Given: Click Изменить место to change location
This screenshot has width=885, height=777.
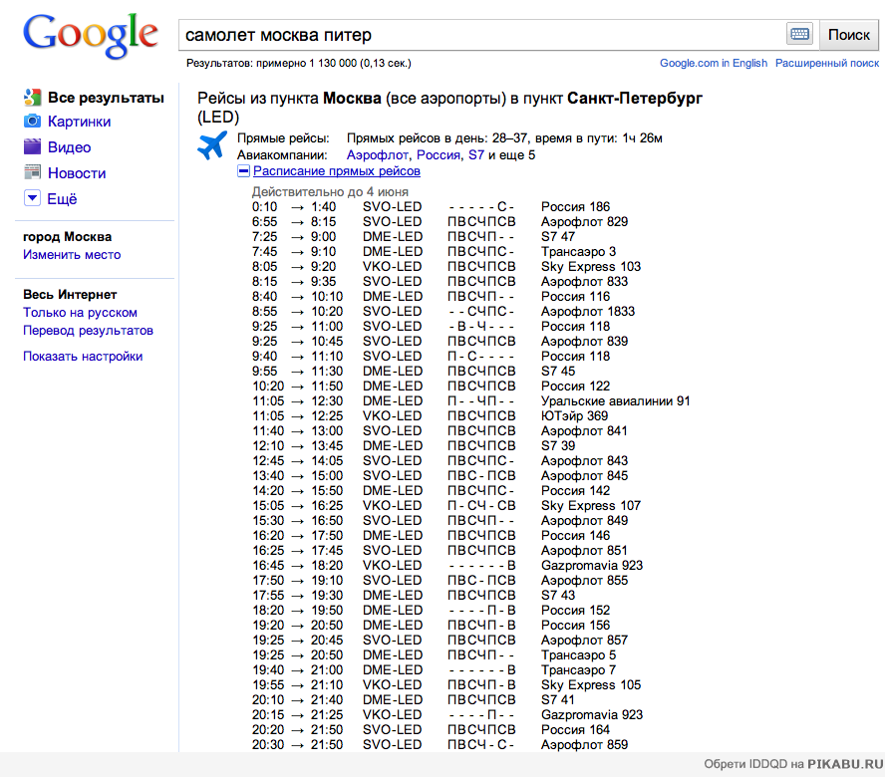Looking at the screenshot, I should click(x=72, y=255).
